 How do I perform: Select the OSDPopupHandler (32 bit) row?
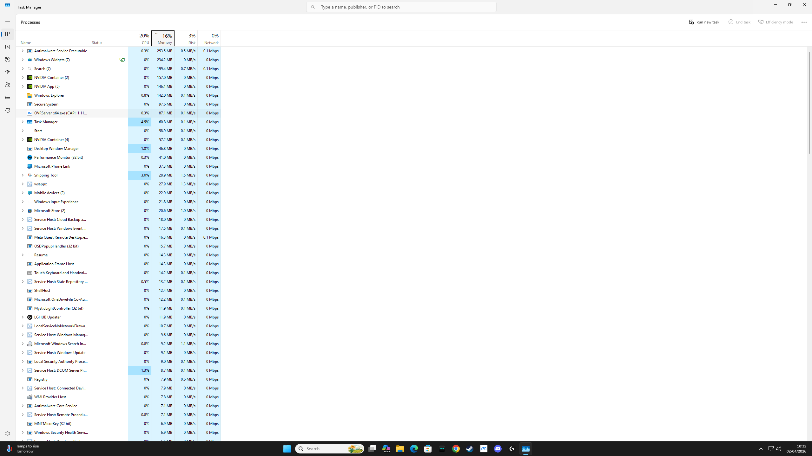tap(118, 246)
